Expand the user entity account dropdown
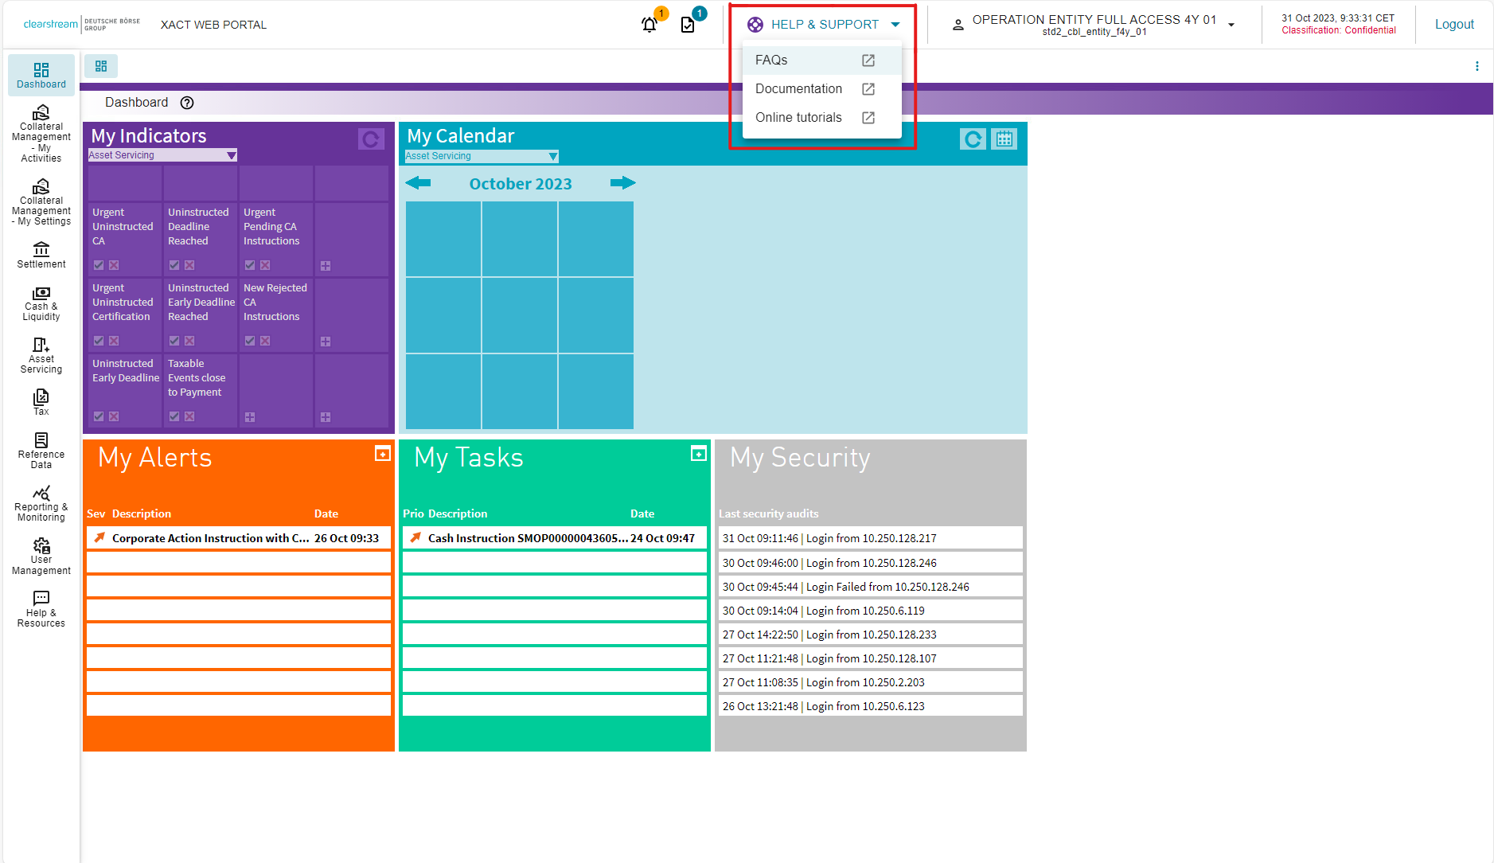The height and width of the screenshot is (863, 1494). tap(1231, 25)
